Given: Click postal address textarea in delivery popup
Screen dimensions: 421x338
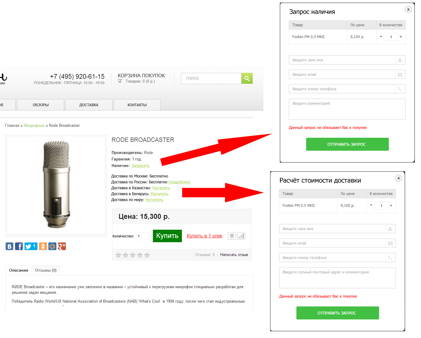Looking at the screenshot, I should [337, 278].
